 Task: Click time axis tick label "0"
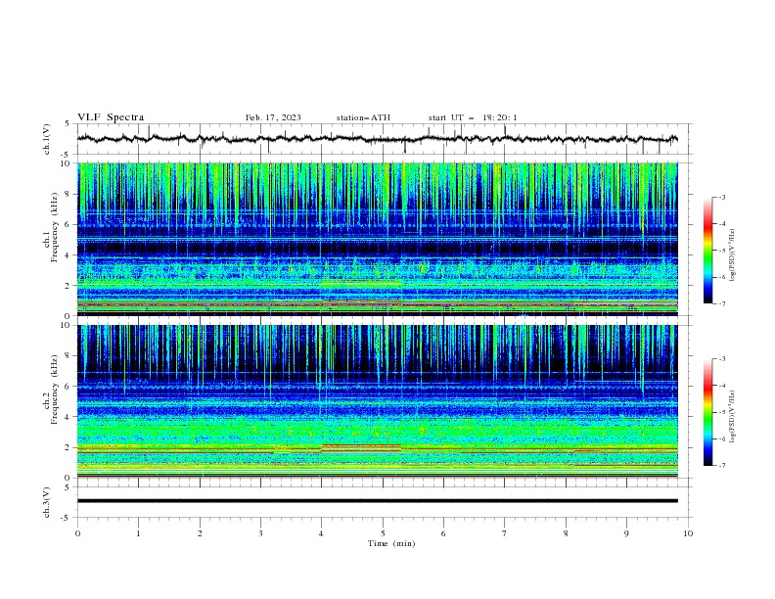(77, 533)
